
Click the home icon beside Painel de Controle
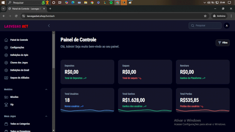tap(6, 40)
